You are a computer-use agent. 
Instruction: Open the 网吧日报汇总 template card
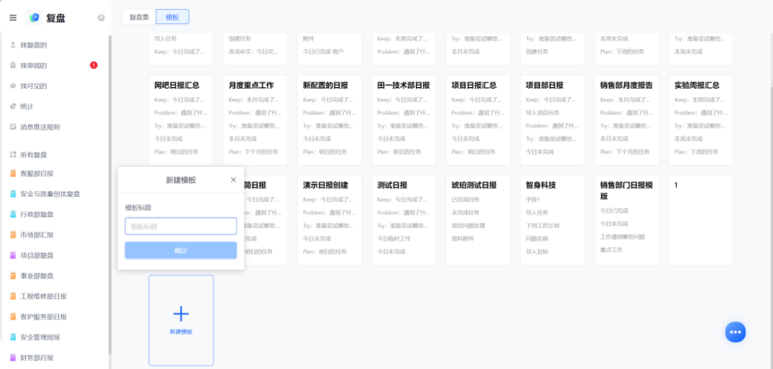(x=181, y=120)
